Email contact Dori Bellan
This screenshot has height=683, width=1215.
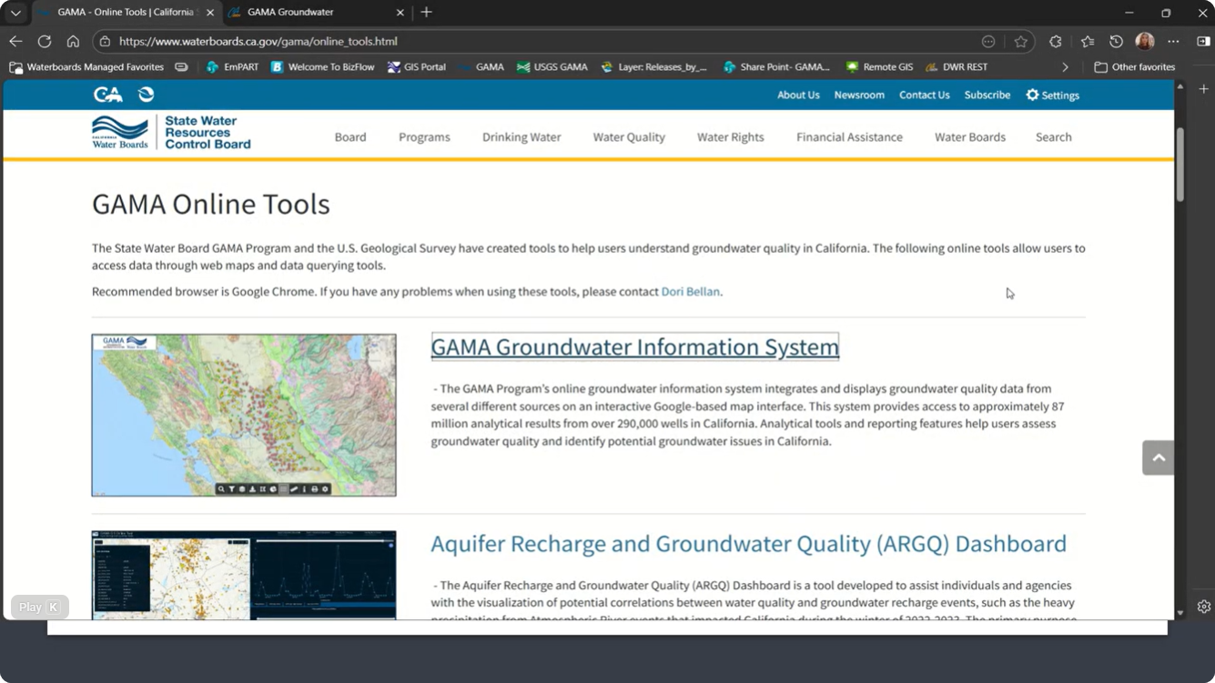pos(690,292)
